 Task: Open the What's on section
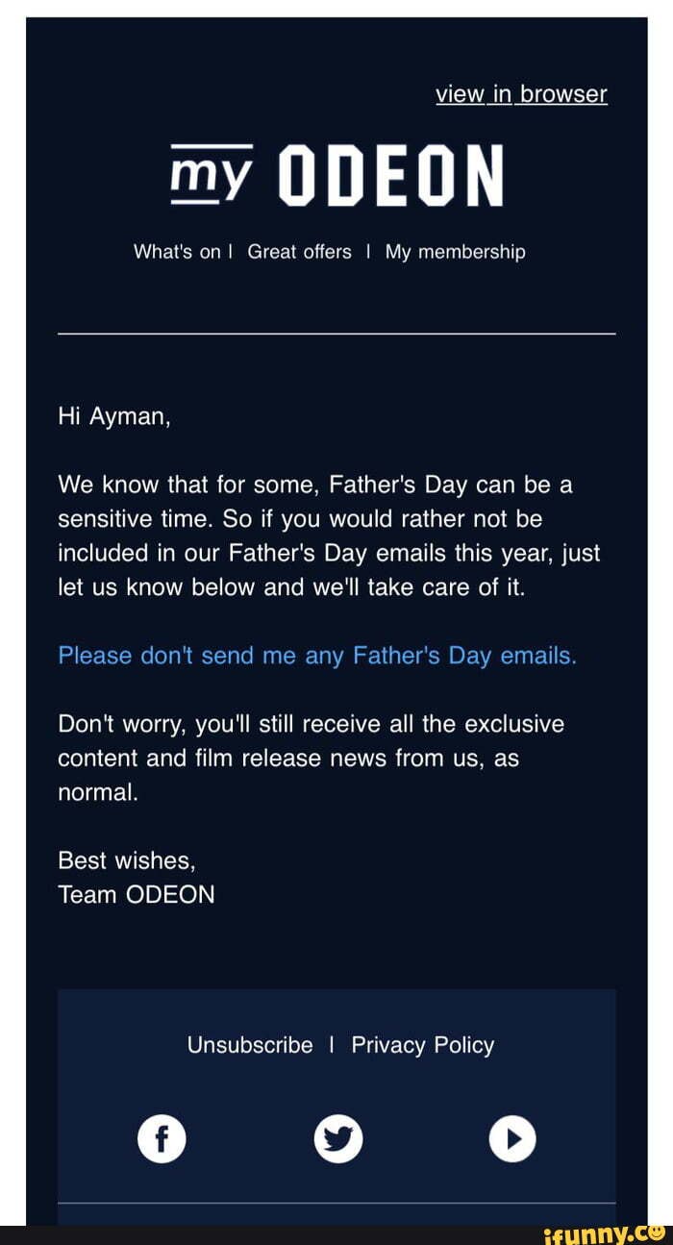click(178, 251)
